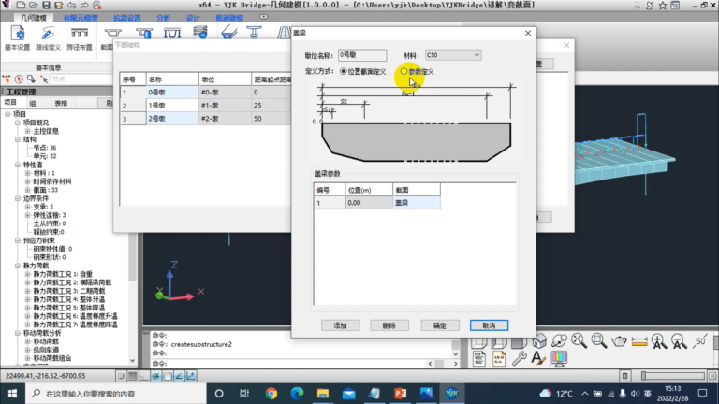719x404 pixels.
Task: Click the zoom extents magnifier icon
Action: 580,340
